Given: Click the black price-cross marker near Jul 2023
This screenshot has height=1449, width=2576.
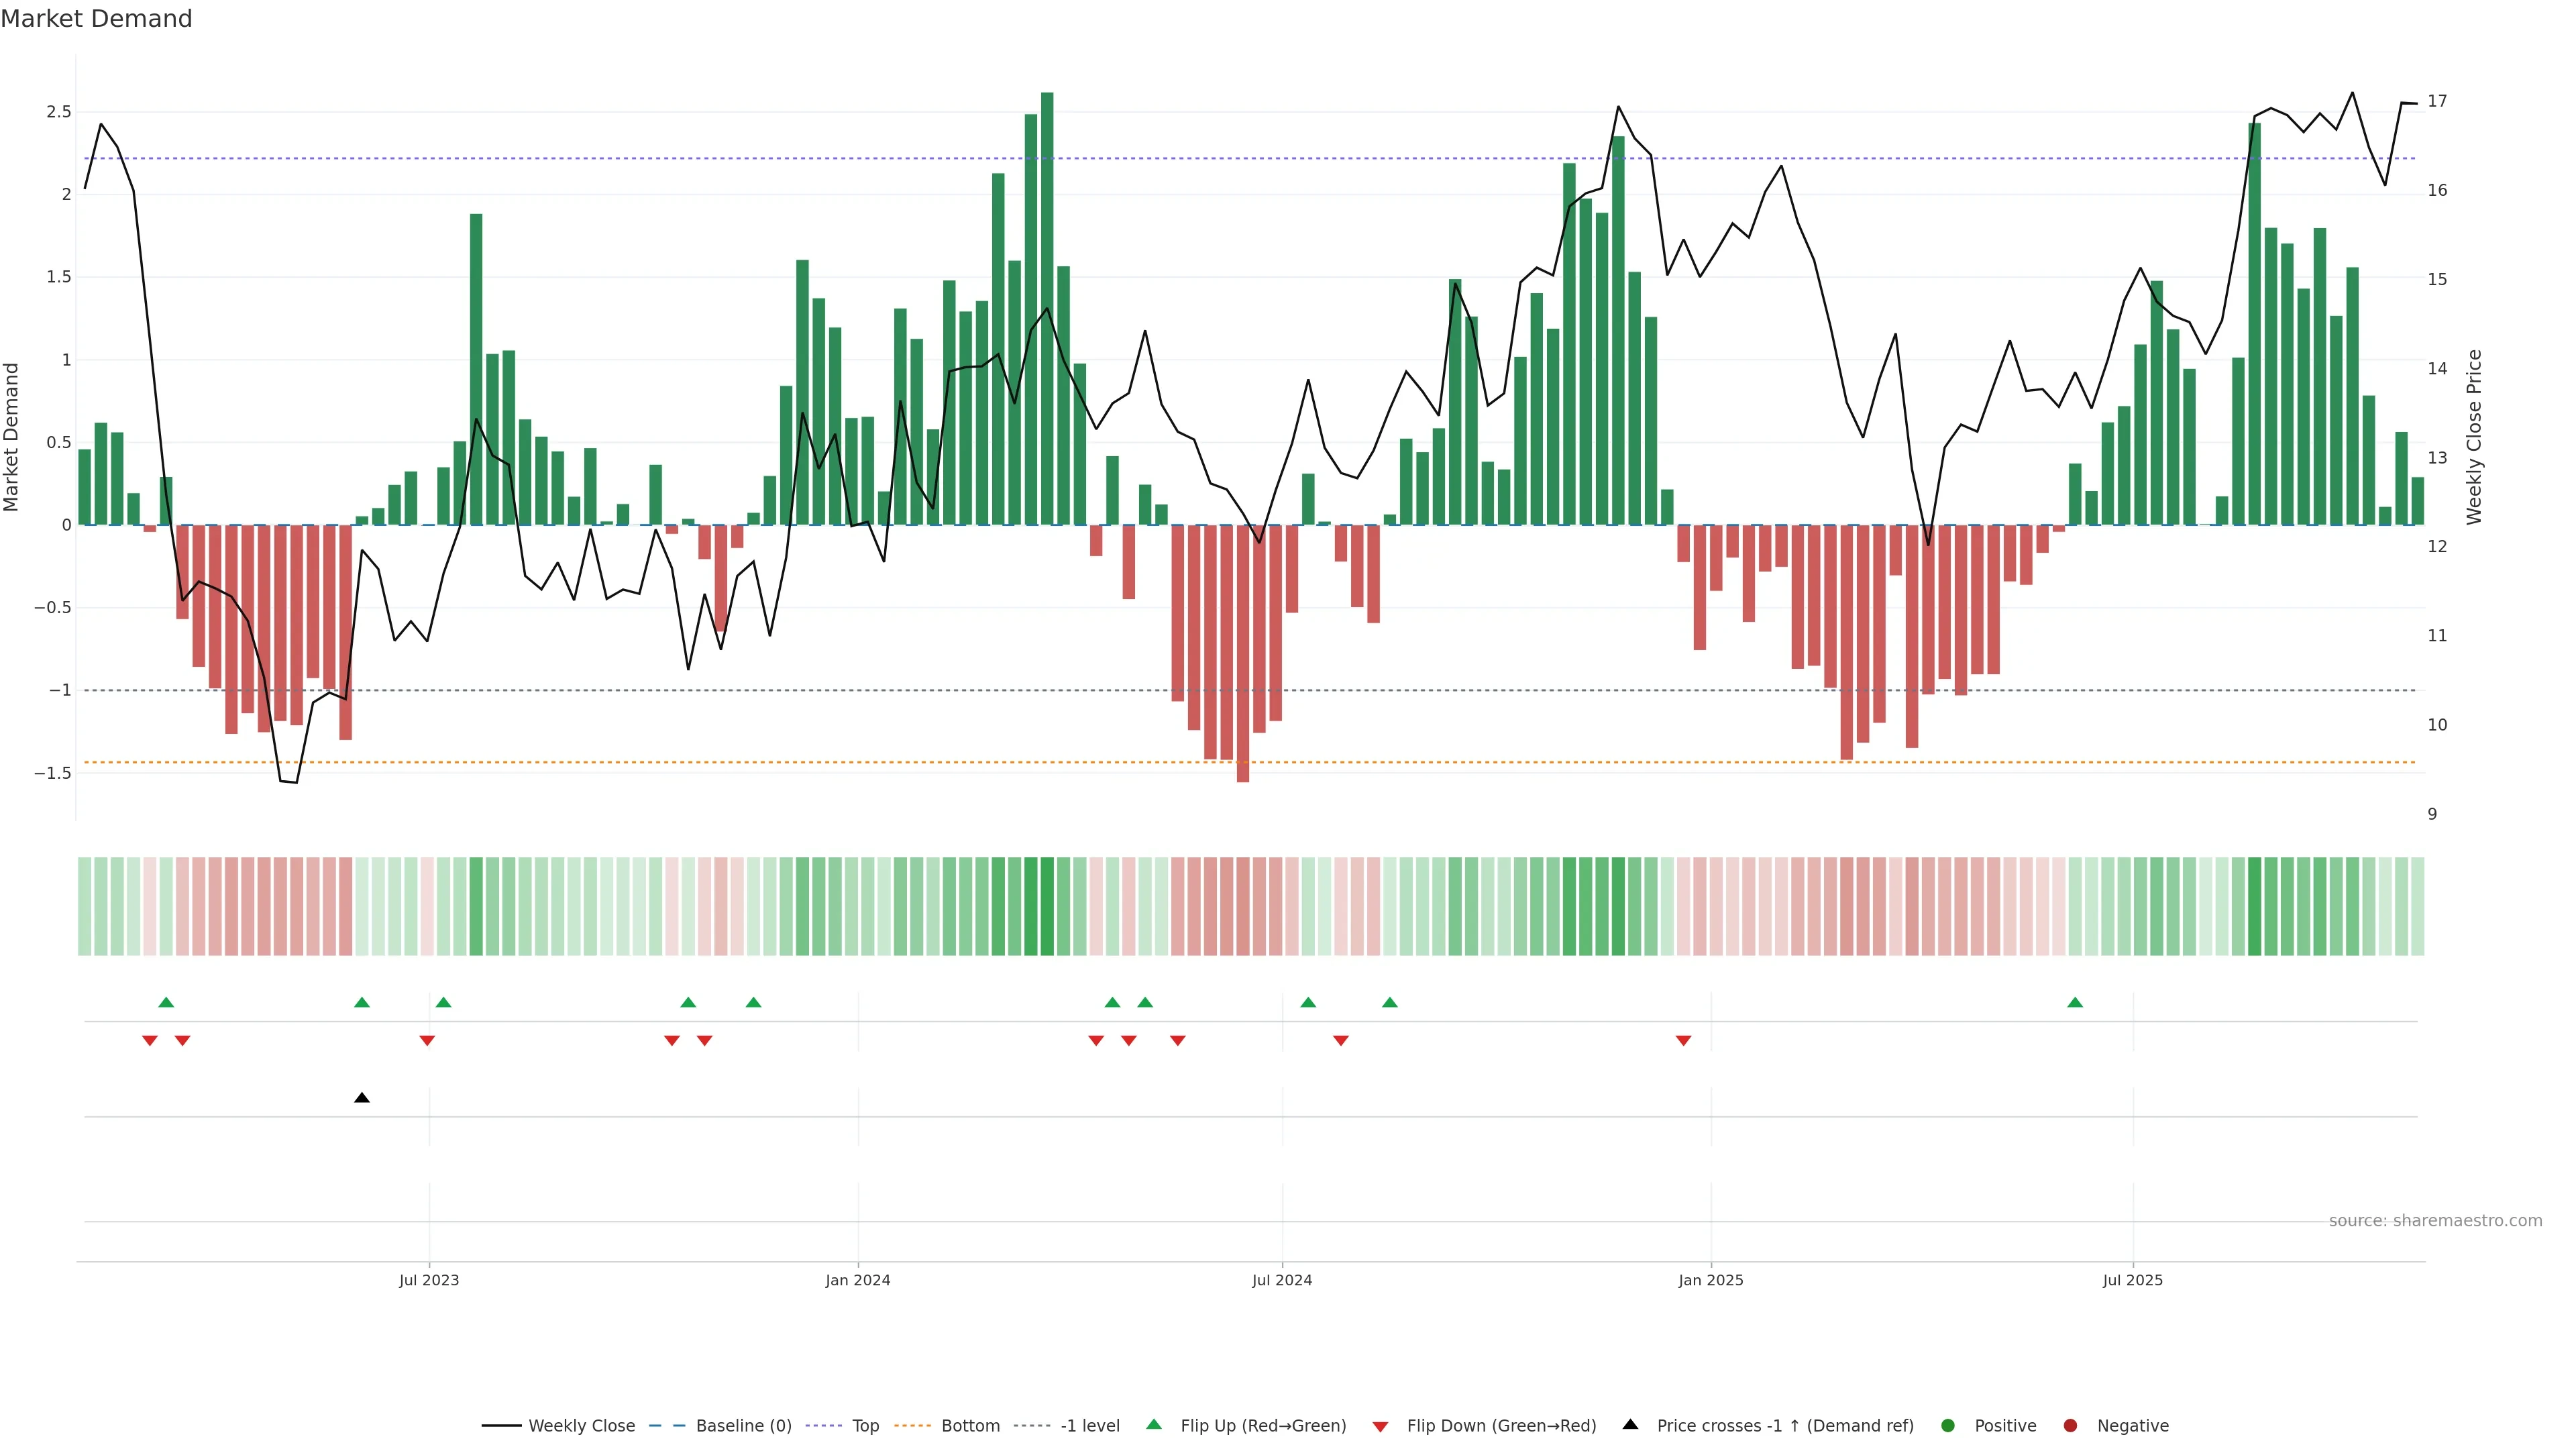Looking at the screenshot, I should coord(362,1098).
